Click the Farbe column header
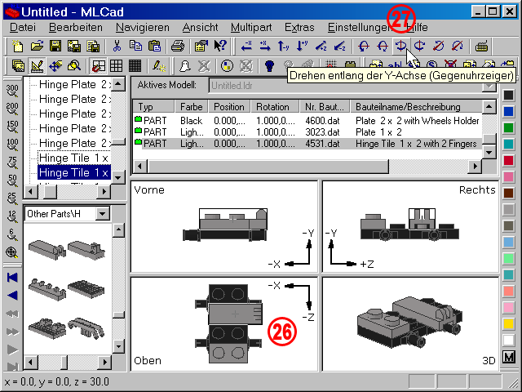 pyautogui.click(x=192, y=107)
